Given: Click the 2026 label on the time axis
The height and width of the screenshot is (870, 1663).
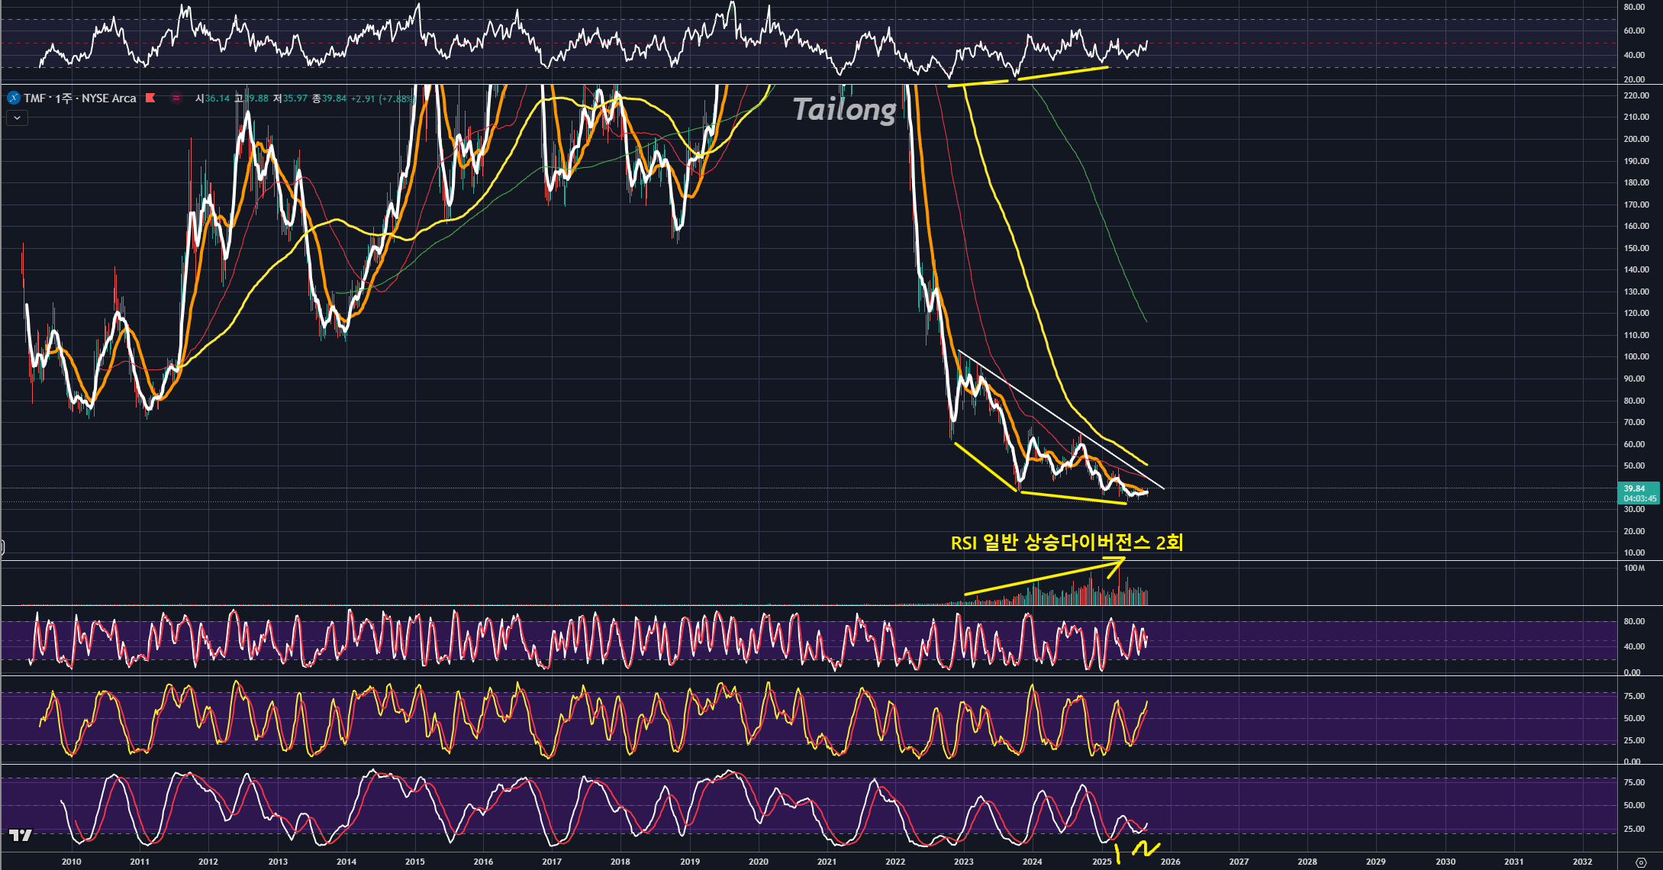Looking at the screenshot, I should [1170, 862].
